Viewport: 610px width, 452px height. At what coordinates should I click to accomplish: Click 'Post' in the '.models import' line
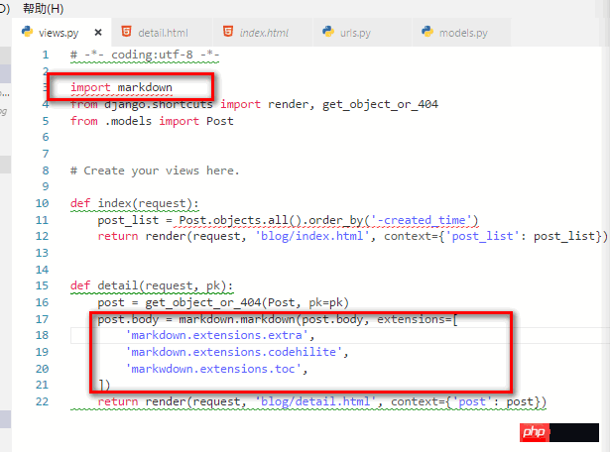[x=220, y=121]
